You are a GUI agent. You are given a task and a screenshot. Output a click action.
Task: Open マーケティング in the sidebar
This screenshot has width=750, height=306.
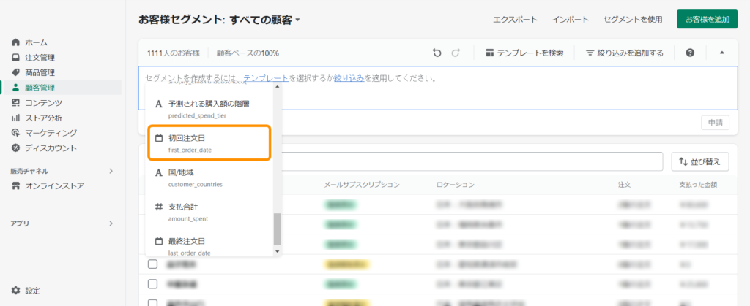(50, 133)
